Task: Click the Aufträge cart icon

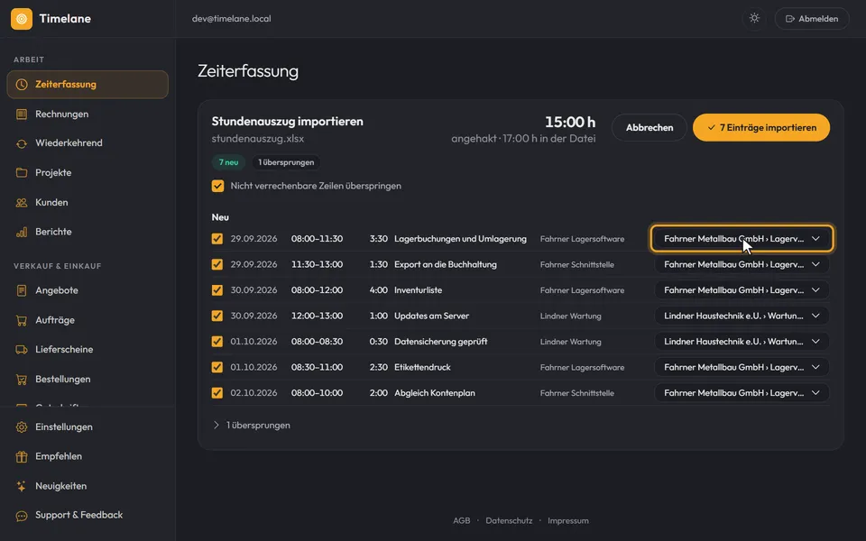Action: tap(22, 320)
